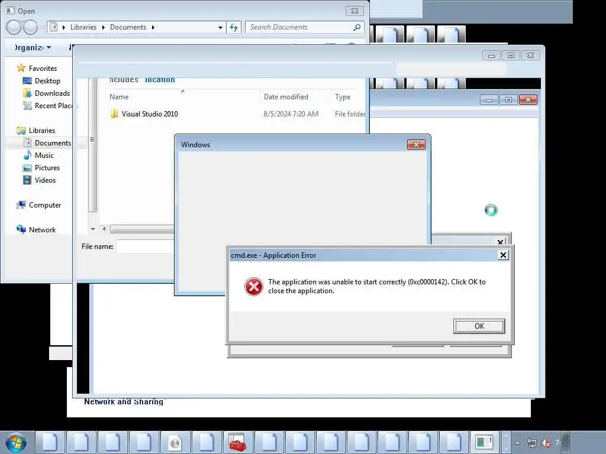
Task: Click the 8/5/2024 7:20 AM date cell
Action: (x=291, y=114)
